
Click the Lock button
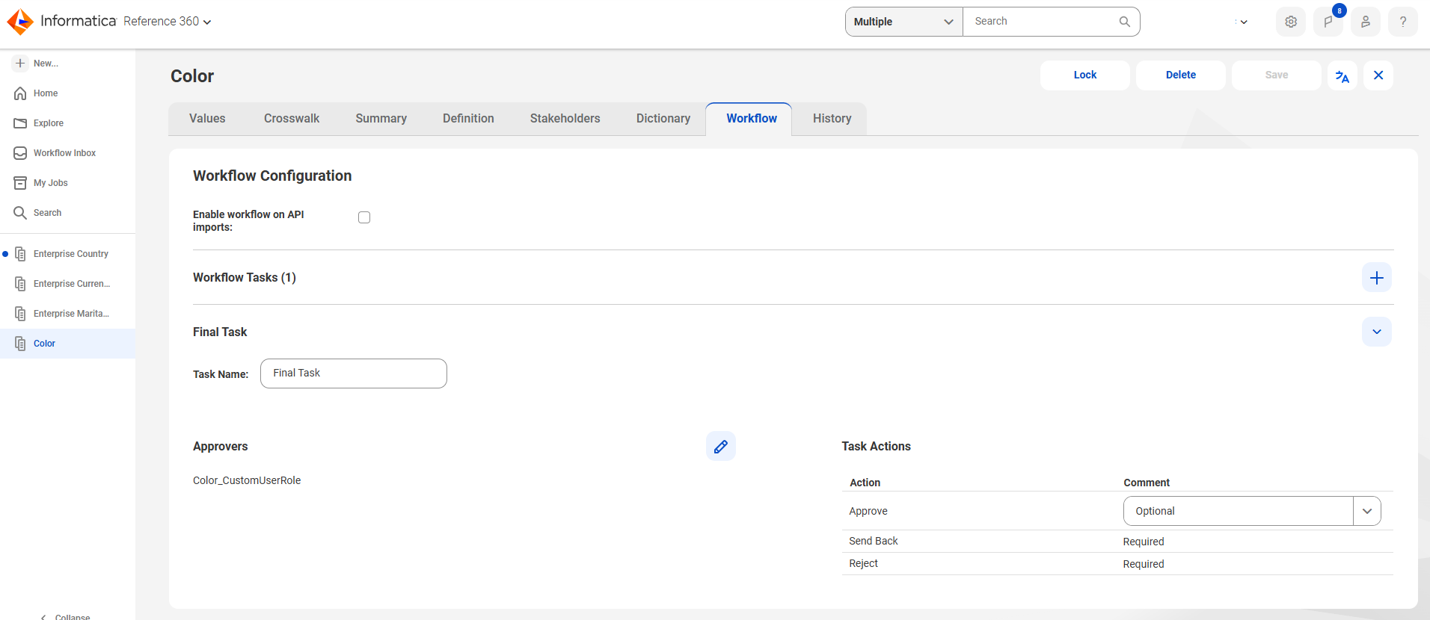point(1085,75)
